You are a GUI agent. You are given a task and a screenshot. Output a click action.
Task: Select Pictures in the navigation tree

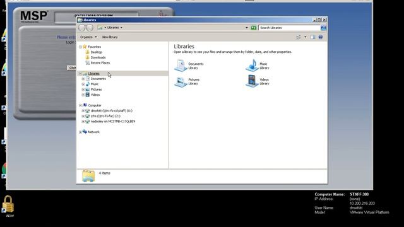click(96, 90)
